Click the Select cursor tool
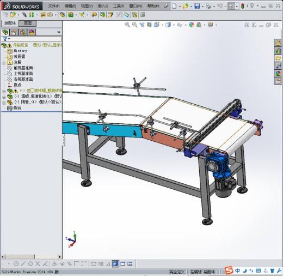This screenshot has width=283, height=276. [231, 6]
